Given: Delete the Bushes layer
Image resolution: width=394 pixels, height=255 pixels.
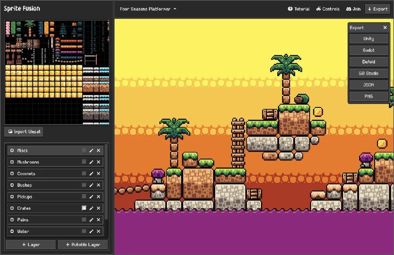Looking at the screenshot, I should (98, 185).
